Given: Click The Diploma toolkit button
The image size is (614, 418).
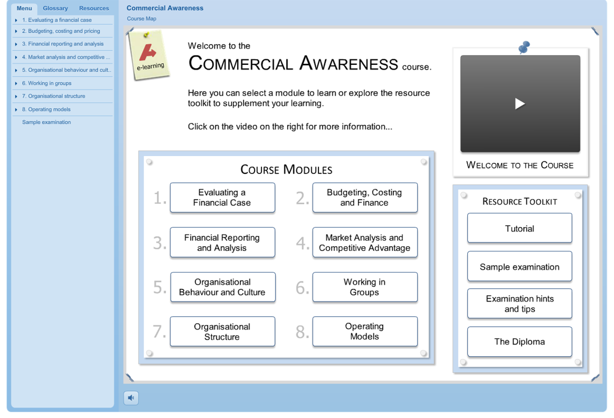Looking at the screenshot, I should pos(519,342).
